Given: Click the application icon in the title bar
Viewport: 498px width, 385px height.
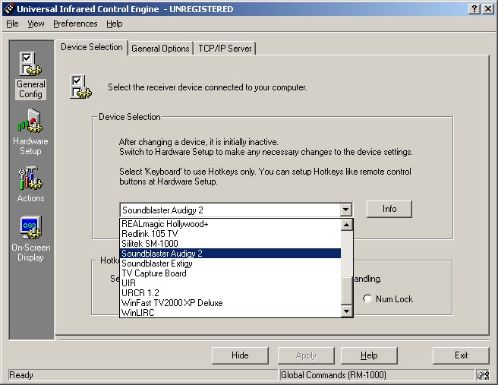Looking at the screenshot, I should (8, 9).
